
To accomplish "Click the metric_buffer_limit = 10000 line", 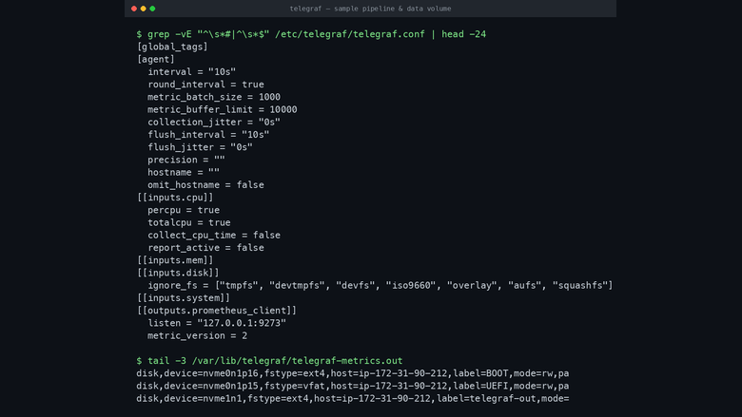I will tap(223, 109).
